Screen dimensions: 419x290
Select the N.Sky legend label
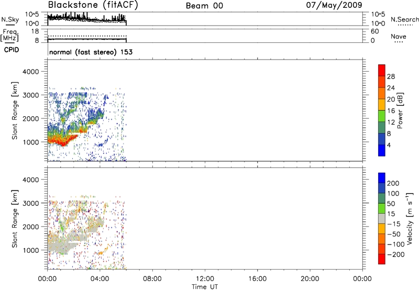[x=10, y=19]
